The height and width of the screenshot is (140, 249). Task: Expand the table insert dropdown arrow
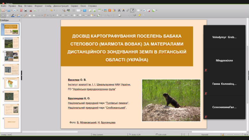[x=102, y=10]
